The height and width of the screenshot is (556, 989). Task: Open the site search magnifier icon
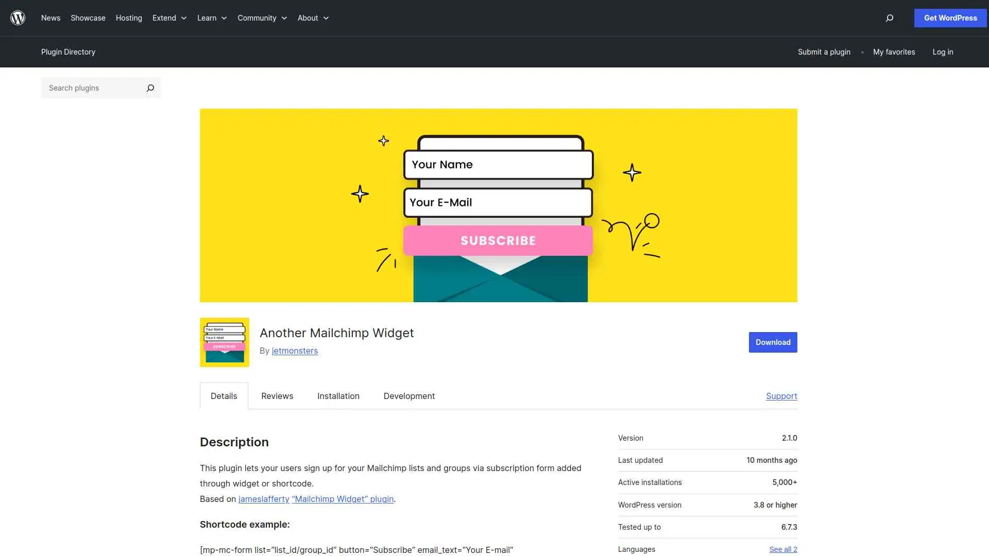click(889, 18)
